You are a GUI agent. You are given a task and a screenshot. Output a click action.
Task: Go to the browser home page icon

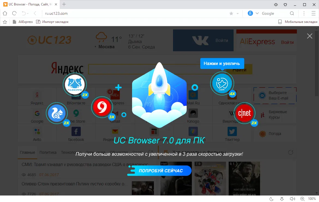click(5, 13)
